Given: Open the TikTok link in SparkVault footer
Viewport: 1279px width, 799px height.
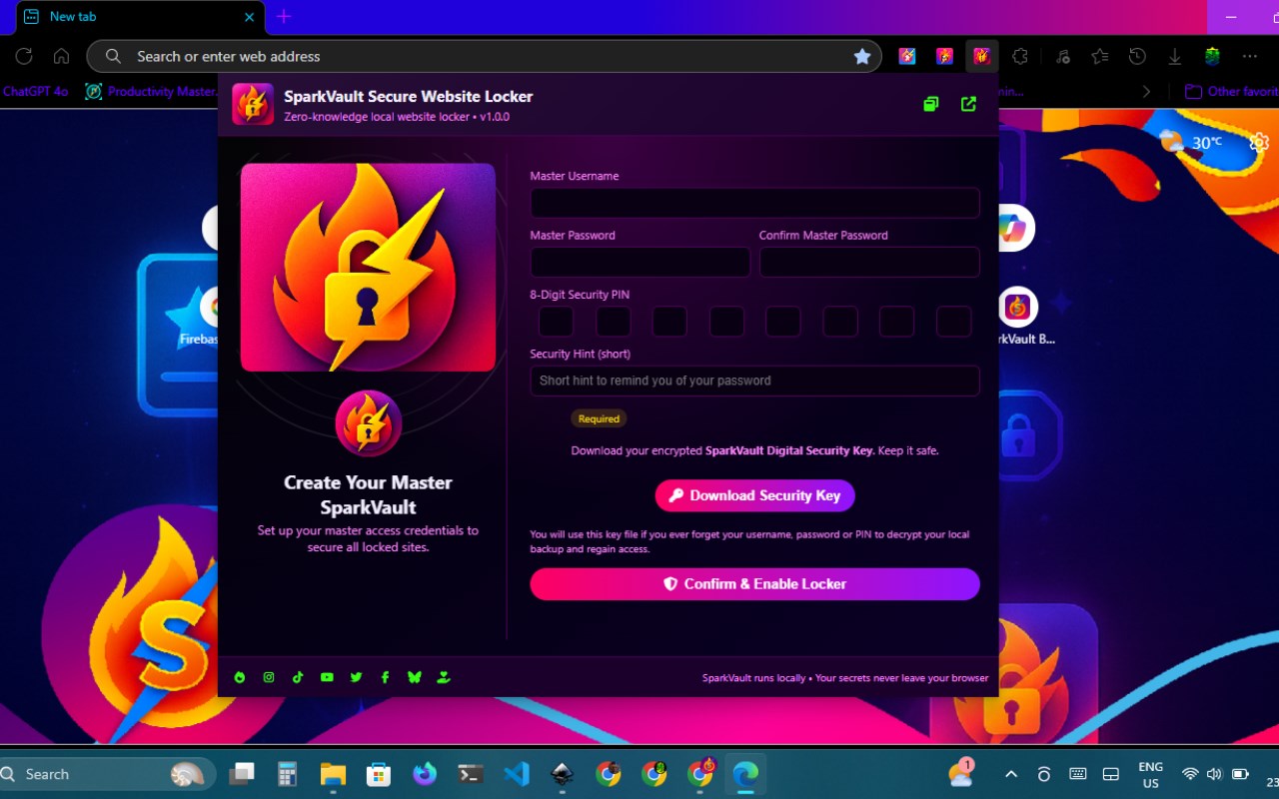Looking at the screenshot, I should [x=298, y=677].
